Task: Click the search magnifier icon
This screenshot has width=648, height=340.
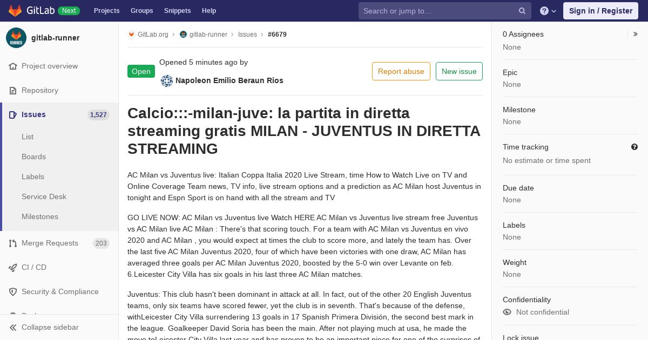Action: pyautogui.click(x=522, y=11)
